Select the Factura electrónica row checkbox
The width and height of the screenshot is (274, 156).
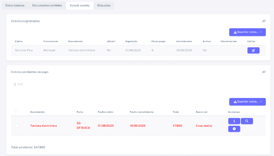pyautogui.click(x=17, y=126)
